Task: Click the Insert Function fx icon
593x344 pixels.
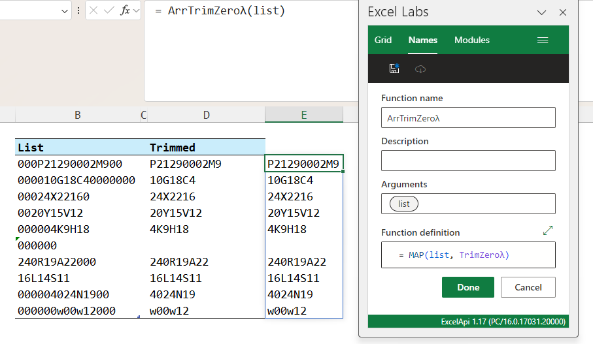Action: pos(125,10)
